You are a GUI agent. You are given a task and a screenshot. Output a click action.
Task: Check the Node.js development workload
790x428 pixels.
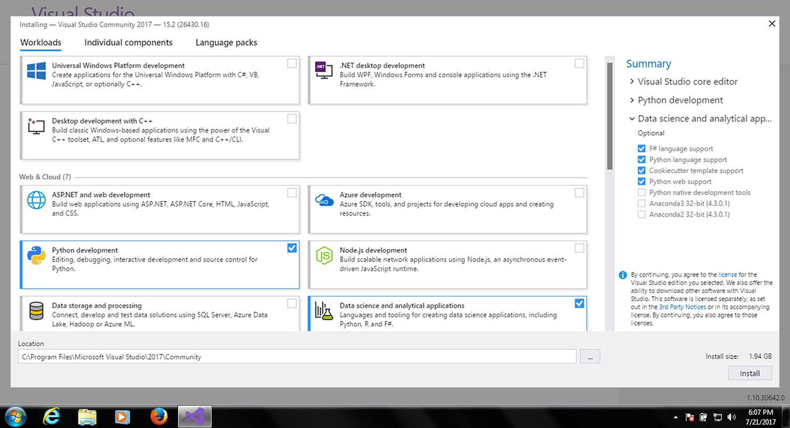[579, 247]
